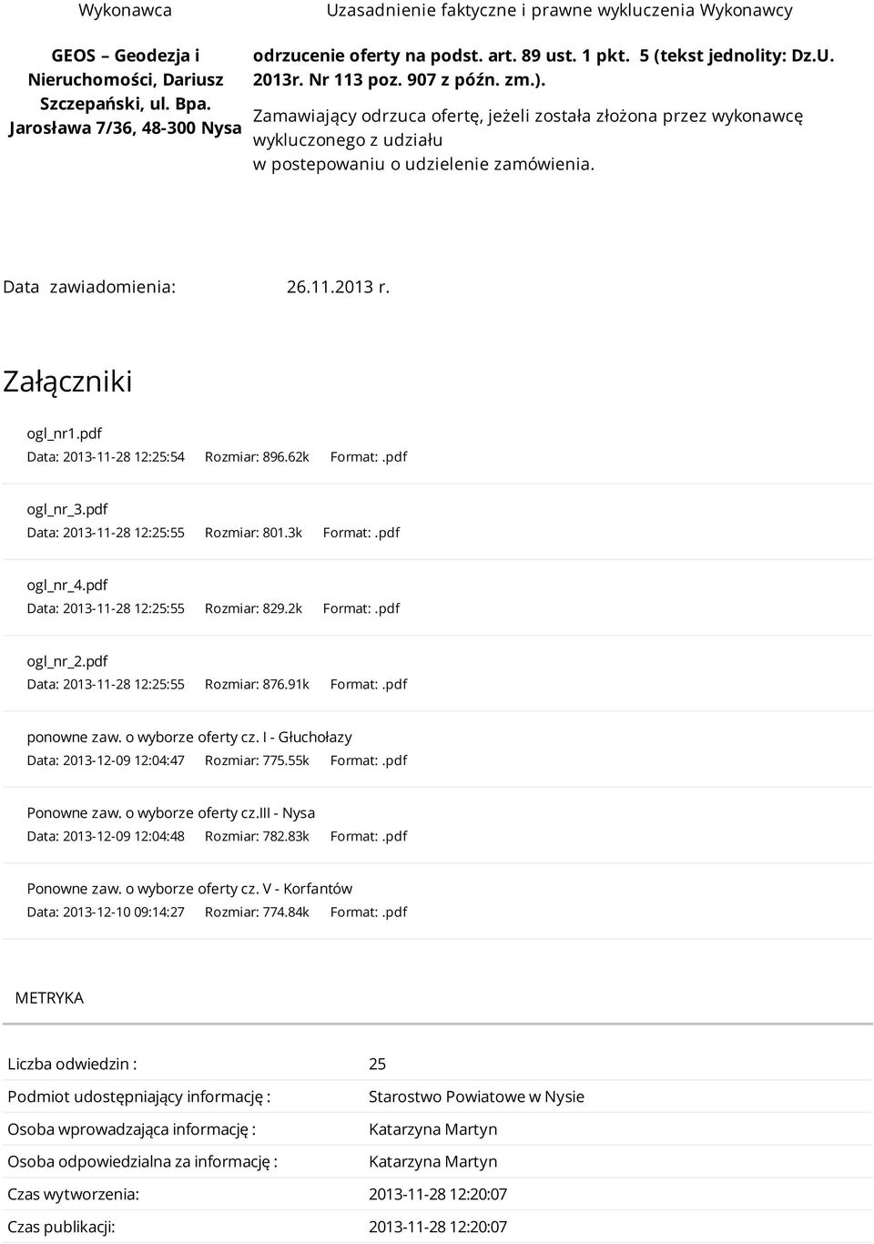Click the Wykonawca column header
Viewport: 874px width, 1244px height.
pyautogui.click(x=125, y=11)
